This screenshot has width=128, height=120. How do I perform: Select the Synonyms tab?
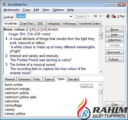(24, 79)
